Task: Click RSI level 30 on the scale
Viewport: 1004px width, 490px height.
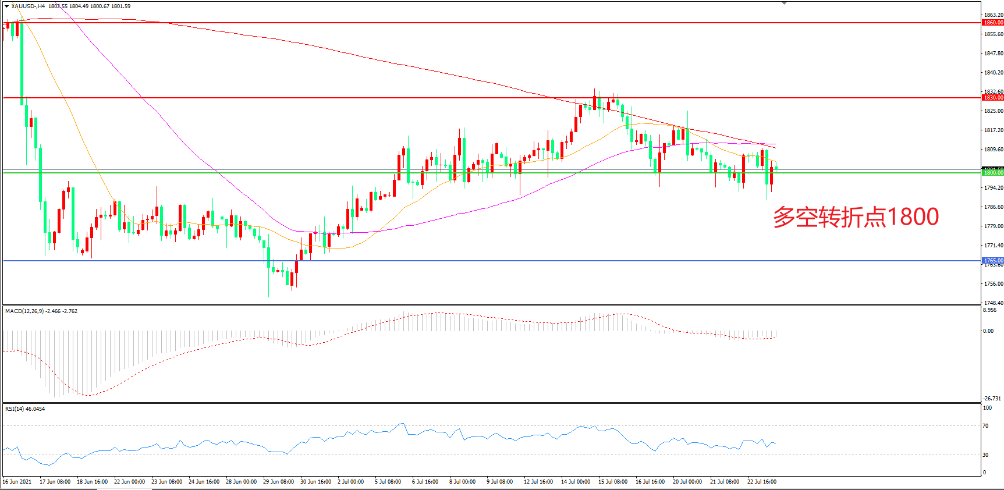Action: 985,455
